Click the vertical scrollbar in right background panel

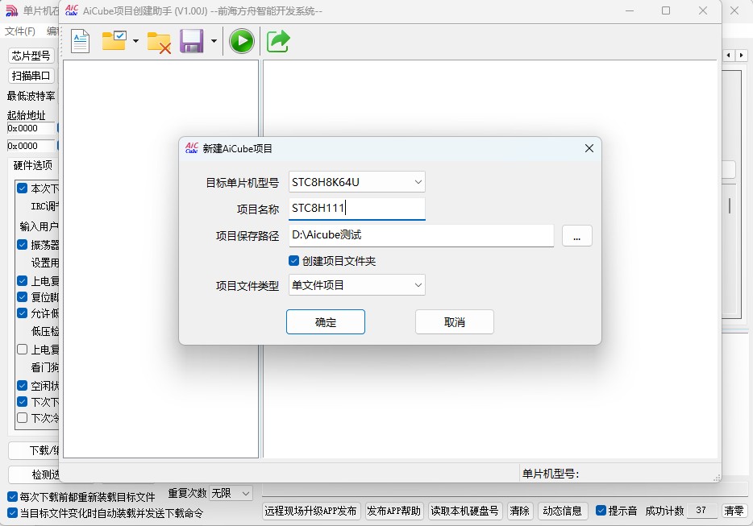pos(730,206)
